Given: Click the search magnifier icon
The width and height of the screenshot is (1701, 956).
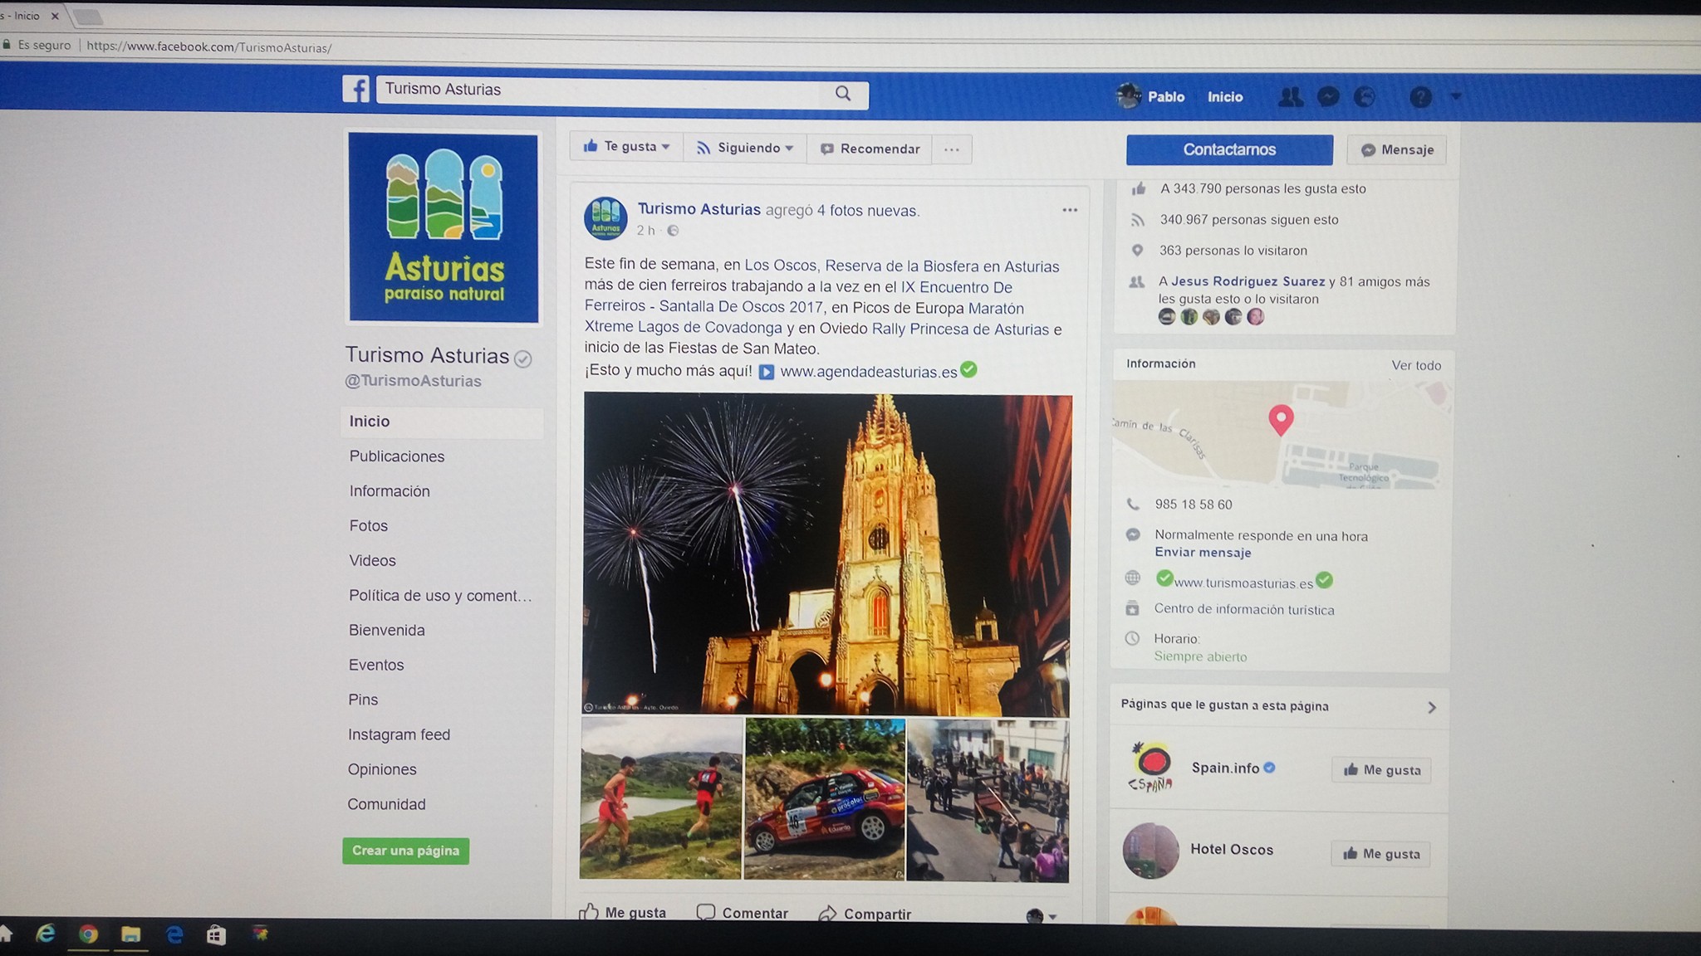Looking at the screenshot, I should point(843,93).
